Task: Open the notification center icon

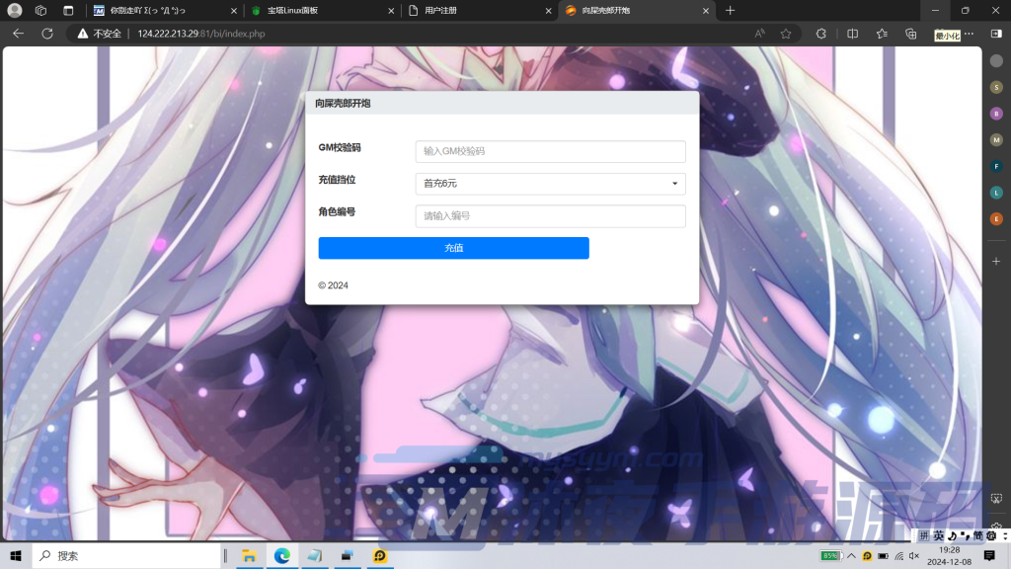Action: (x=989, y=556)
